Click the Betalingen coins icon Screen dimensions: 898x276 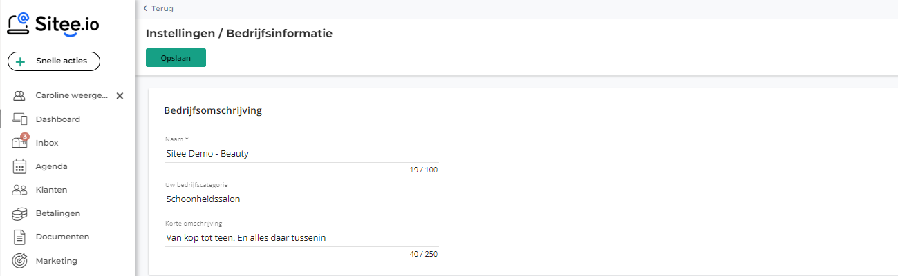19,214
